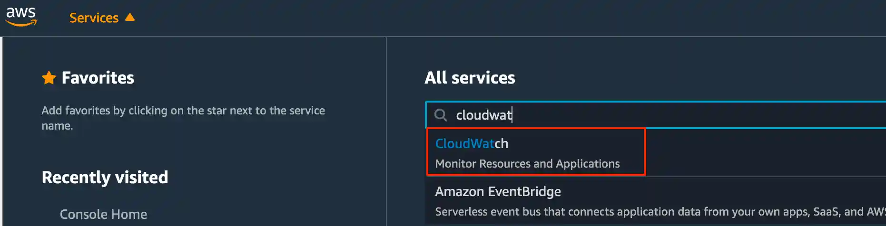The height and width of the screenshot is (226, 886).
Task: Click the AWS logo
Action: click(21, 16)
